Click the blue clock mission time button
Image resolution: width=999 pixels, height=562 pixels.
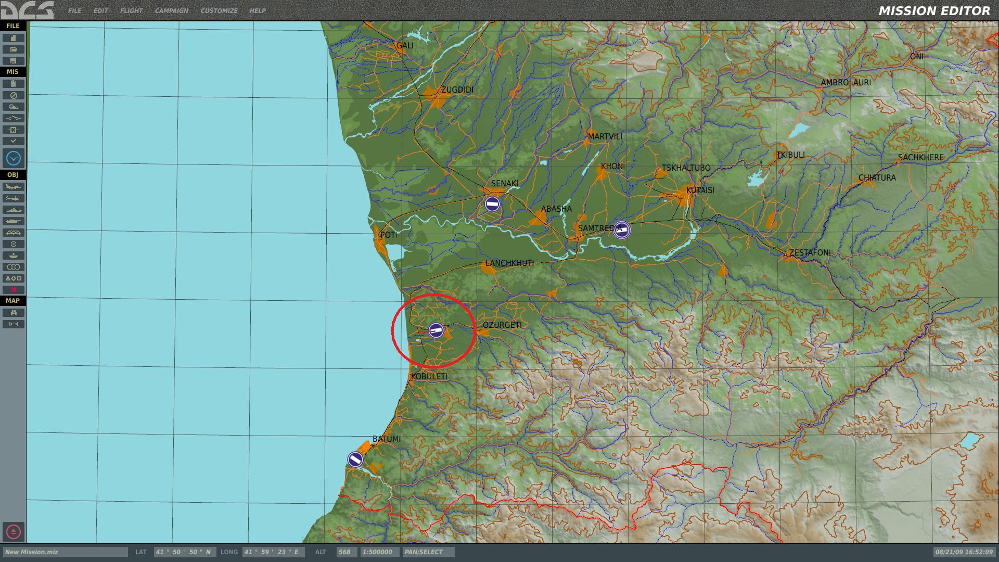[x=14, y=158]
